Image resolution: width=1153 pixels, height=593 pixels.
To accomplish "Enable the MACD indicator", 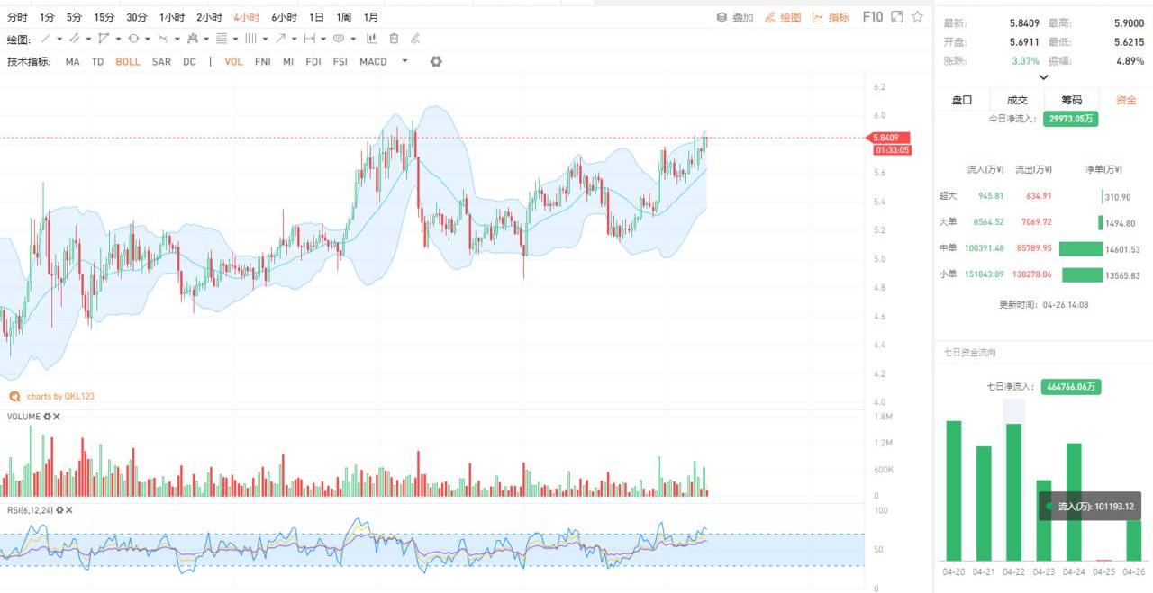I will (x=373, y=62).
